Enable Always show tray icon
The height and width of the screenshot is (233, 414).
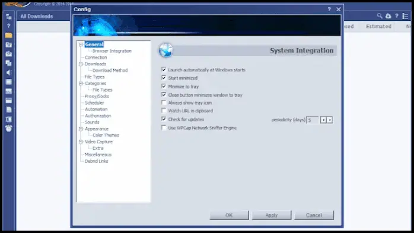click(164, 102)
